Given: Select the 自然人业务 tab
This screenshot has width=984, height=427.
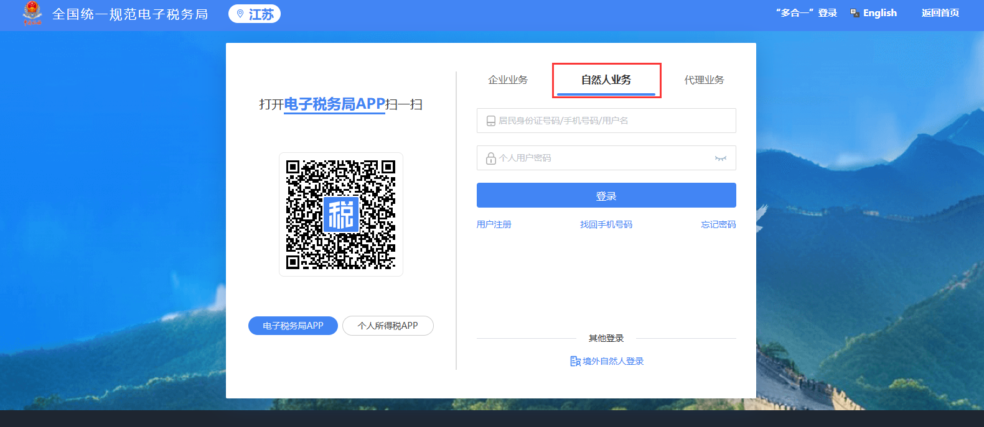Looking at the screenshot, I should pyautogui.click(x=606, y=80).
